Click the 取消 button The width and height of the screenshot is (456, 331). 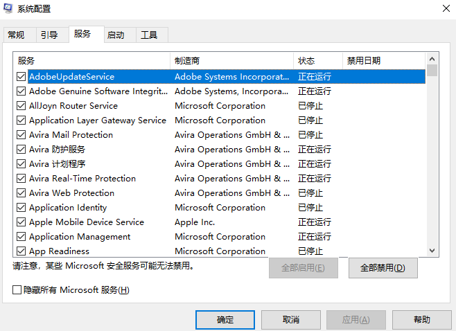coord(290,320)
